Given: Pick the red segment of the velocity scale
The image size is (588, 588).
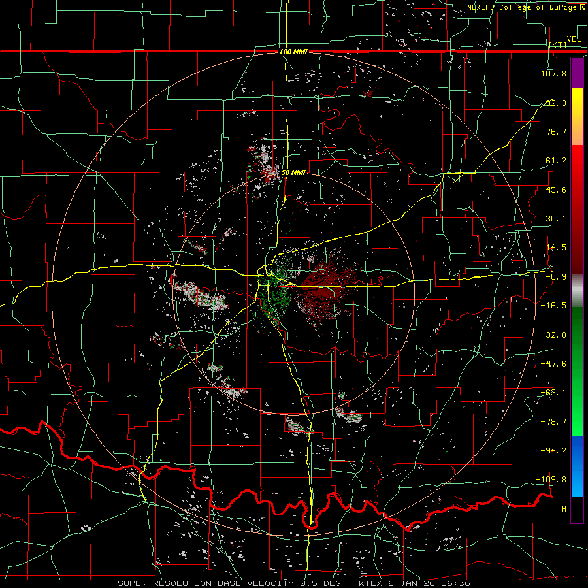Looking at the screenshot, I should (577, 210).
